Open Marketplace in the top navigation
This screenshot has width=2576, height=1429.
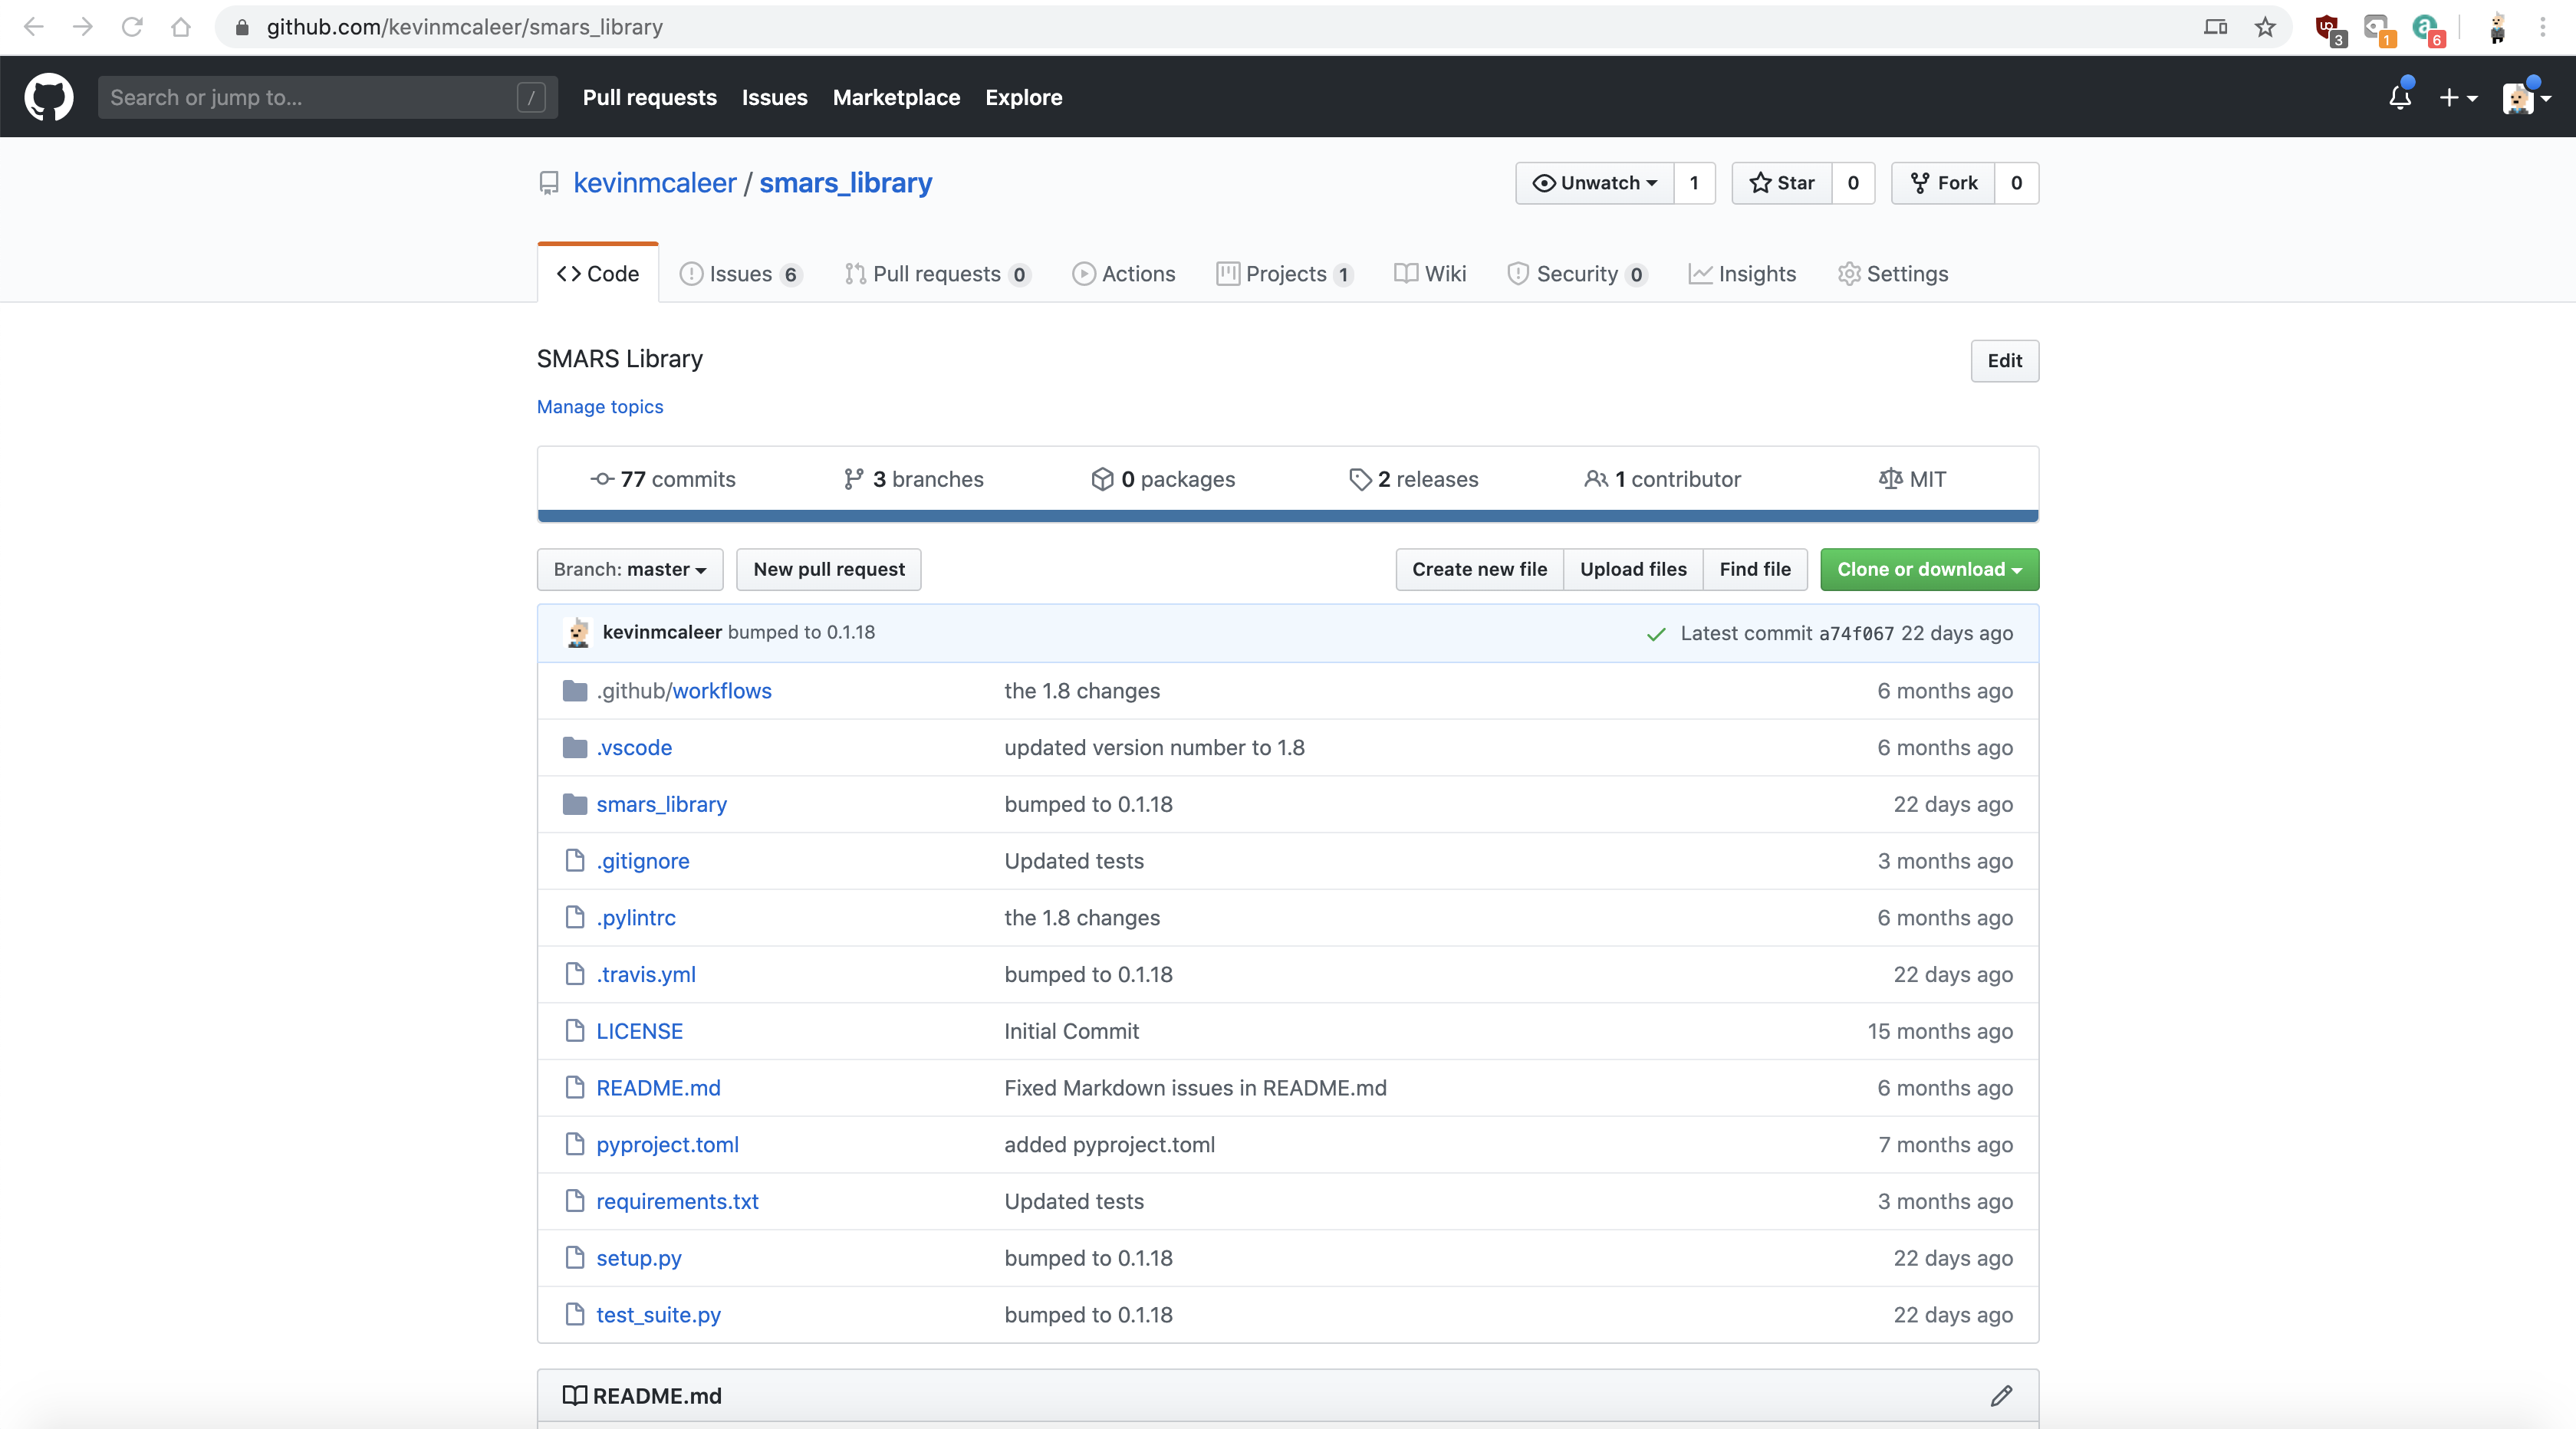pyautogui.click(x=896, y=97)
